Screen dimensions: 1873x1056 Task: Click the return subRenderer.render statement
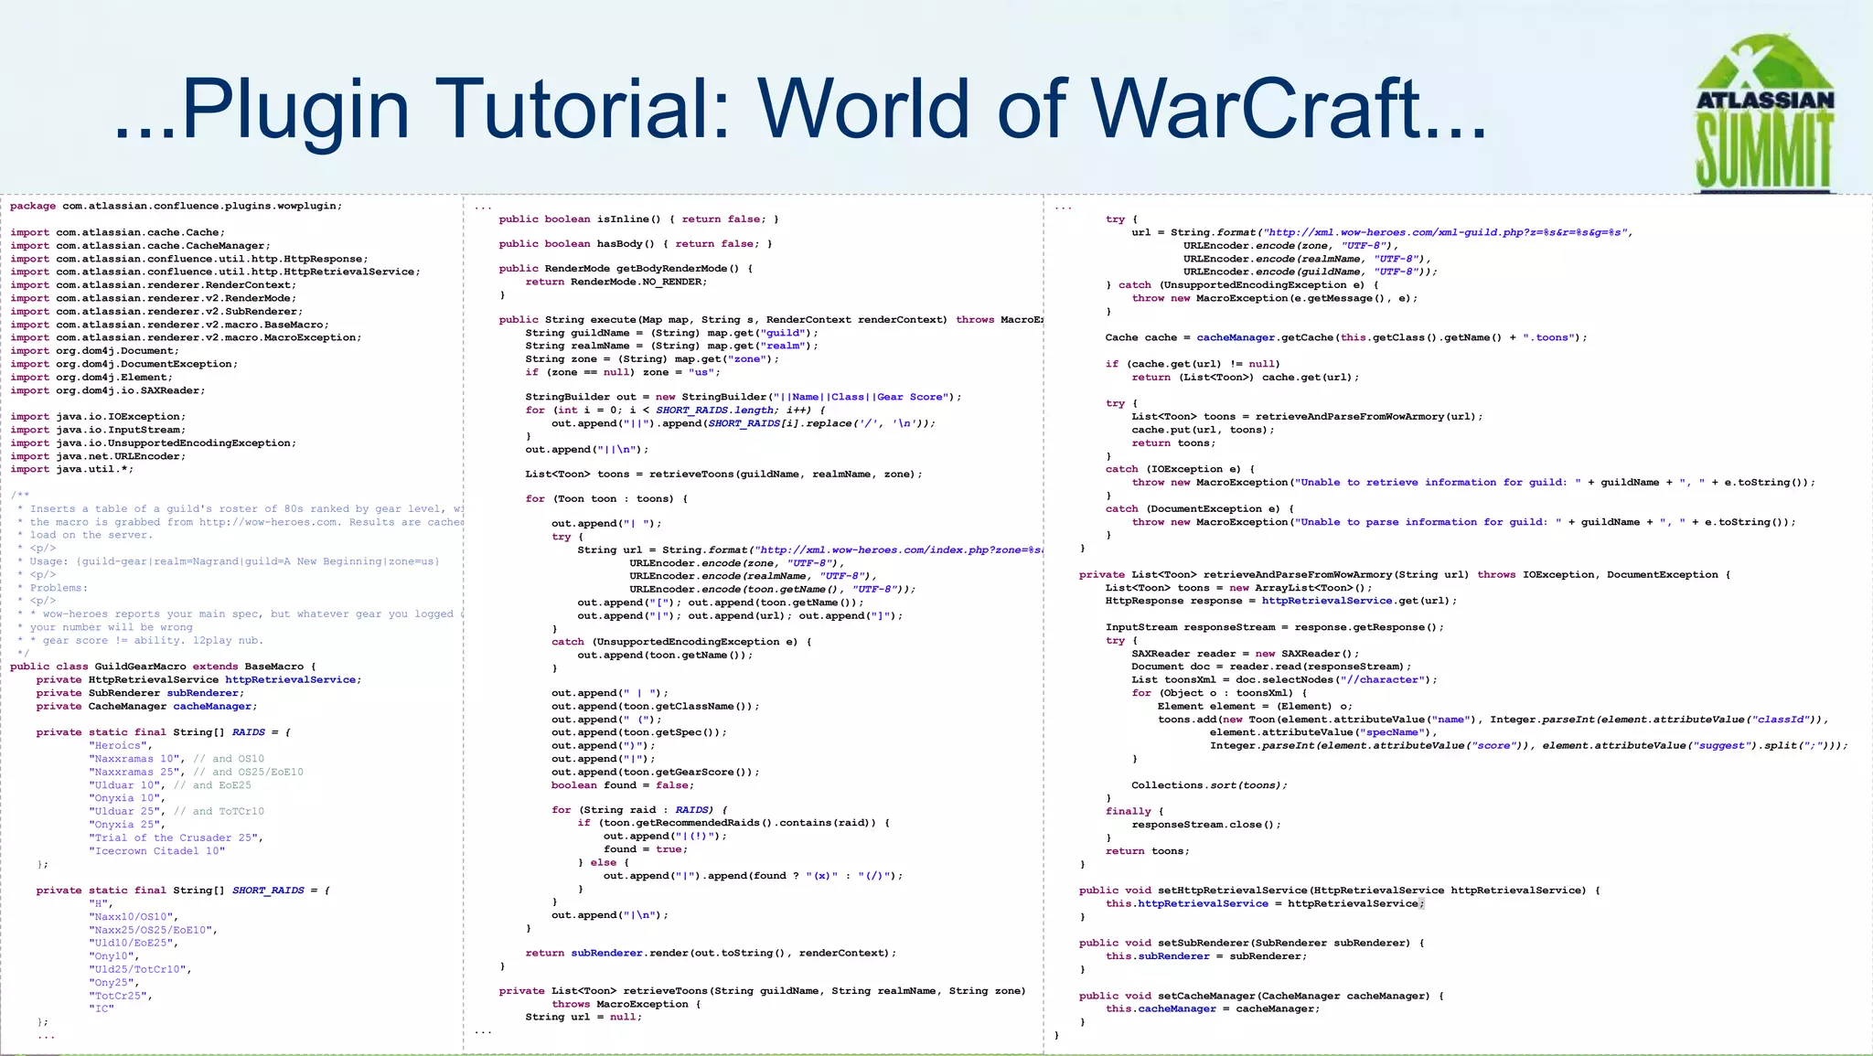(x=710, y=953)
